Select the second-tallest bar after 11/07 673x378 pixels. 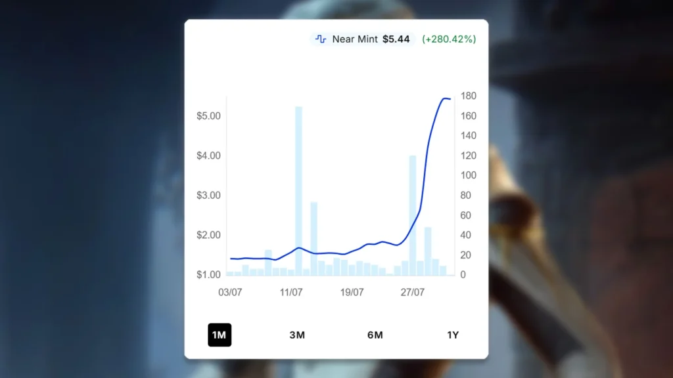coord(314,240)
